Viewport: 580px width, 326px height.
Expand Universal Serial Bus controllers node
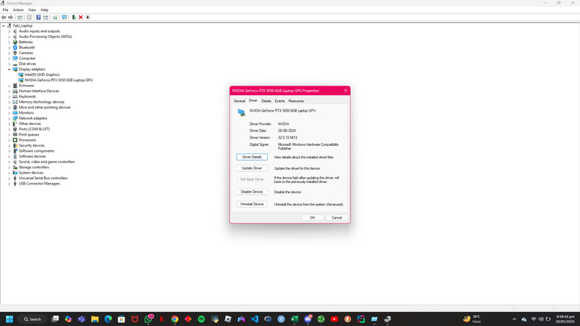pos(9,178)
